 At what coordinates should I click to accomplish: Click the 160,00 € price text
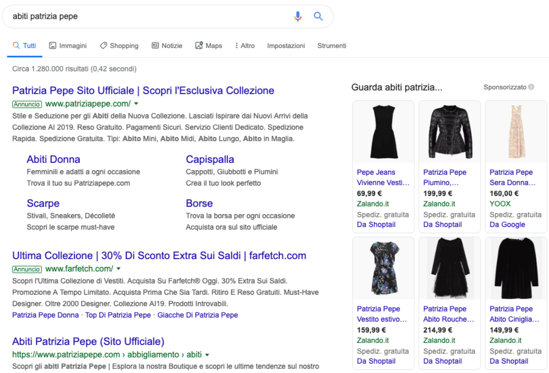504,193
